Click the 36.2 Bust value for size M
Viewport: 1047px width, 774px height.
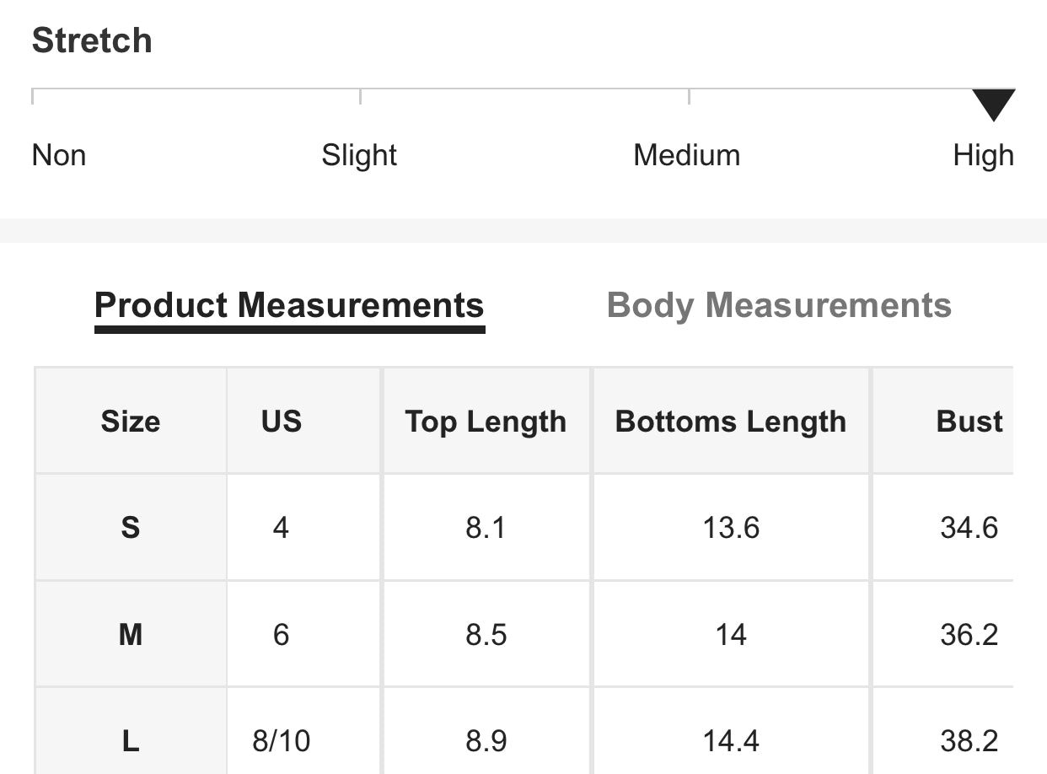(x=969, y=634)
